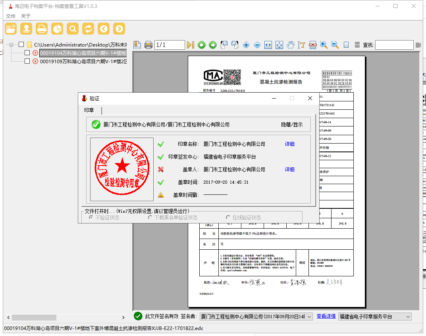
Task: Select 在线验证状态 radio option
Action: click(228, 218)
